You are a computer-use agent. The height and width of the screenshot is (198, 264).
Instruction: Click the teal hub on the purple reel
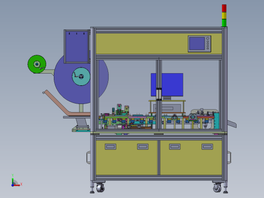pos(81,77)
